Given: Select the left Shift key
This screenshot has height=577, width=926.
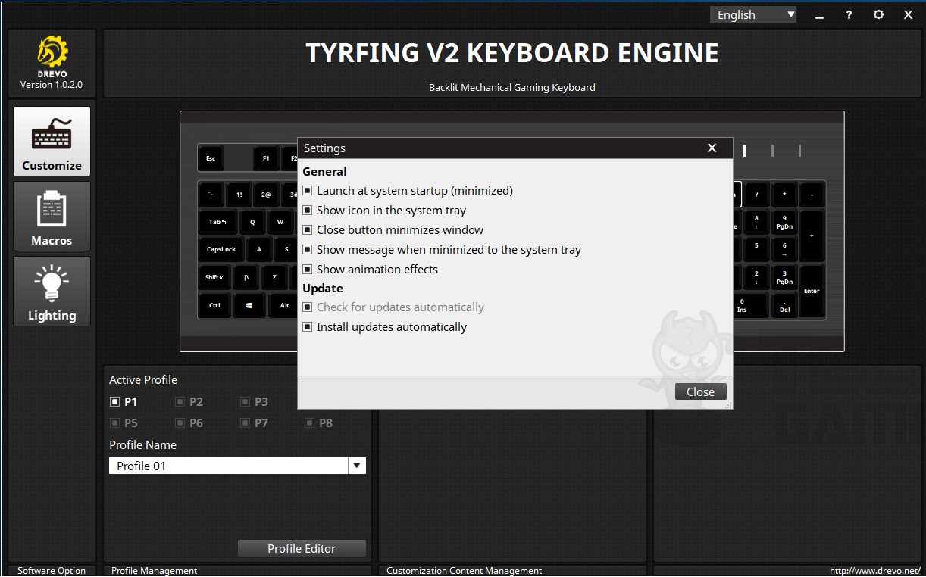Looking at the screenshot, I should point(214,277).
